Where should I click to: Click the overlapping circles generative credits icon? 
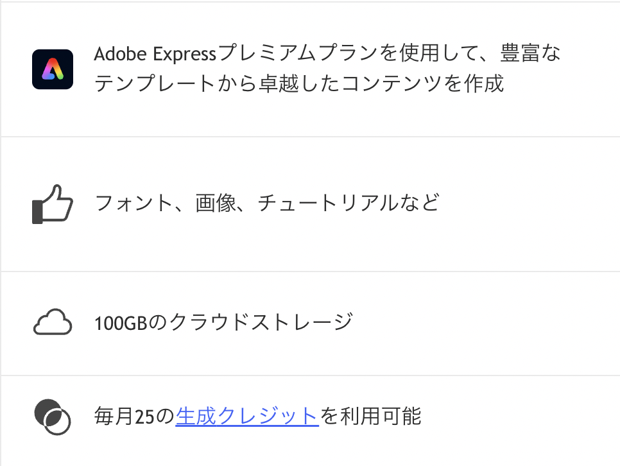[x=53, y=417]
